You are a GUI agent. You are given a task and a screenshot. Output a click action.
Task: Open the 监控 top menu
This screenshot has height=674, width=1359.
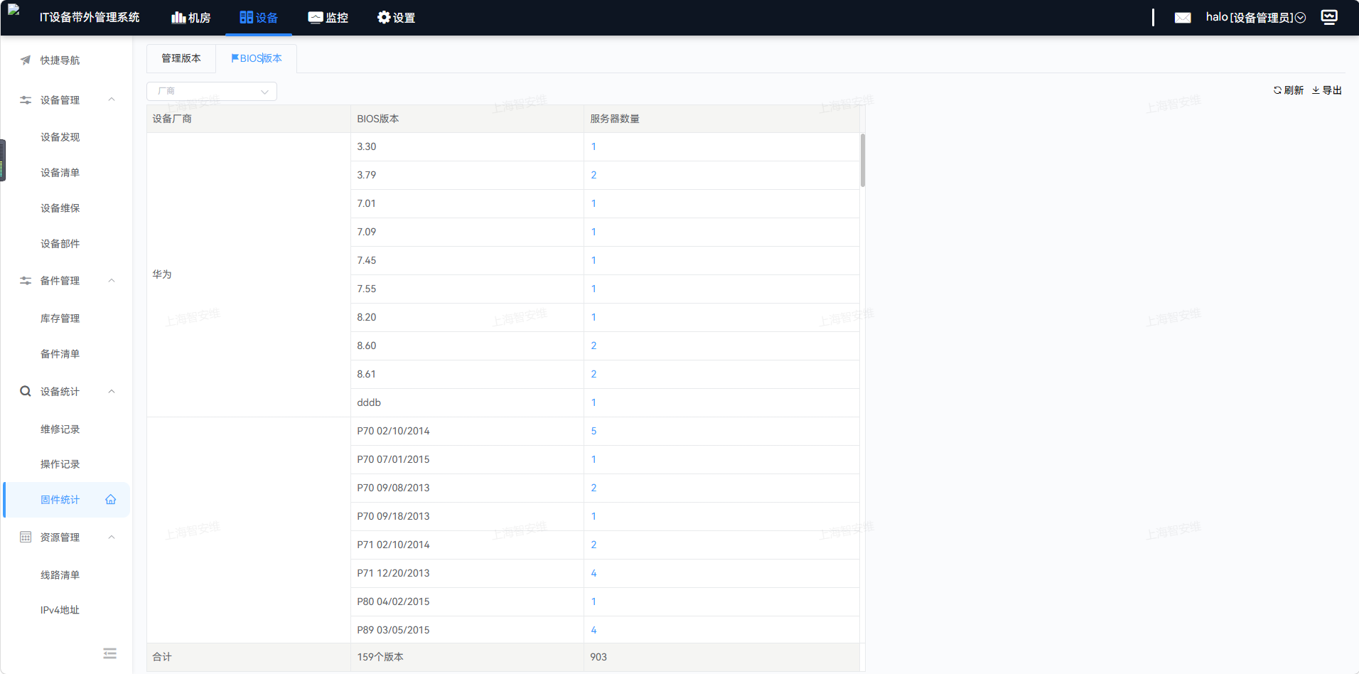(x=328, y=18)
